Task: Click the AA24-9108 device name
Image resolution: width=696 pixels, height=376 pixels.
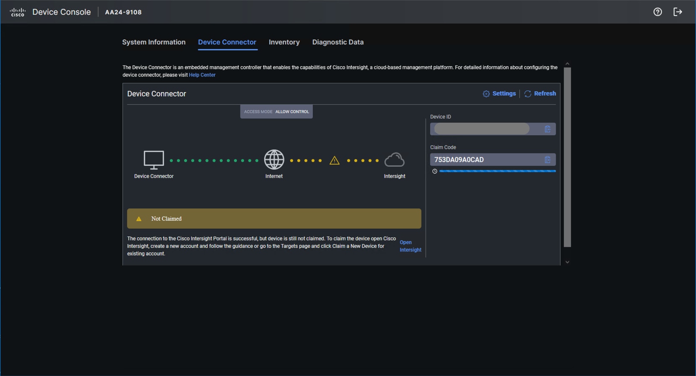Action: coord(123,12)
